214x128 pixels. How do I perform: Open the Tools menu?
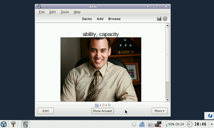point(65,12)
